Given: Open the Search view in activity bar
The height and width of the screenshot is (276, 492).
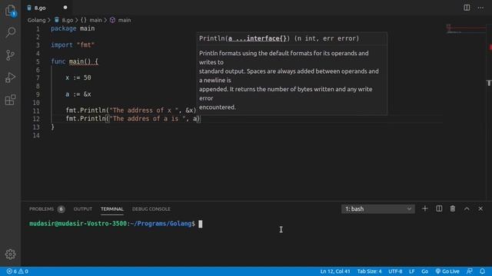Looking at the screenshot, I should (10, 32).
